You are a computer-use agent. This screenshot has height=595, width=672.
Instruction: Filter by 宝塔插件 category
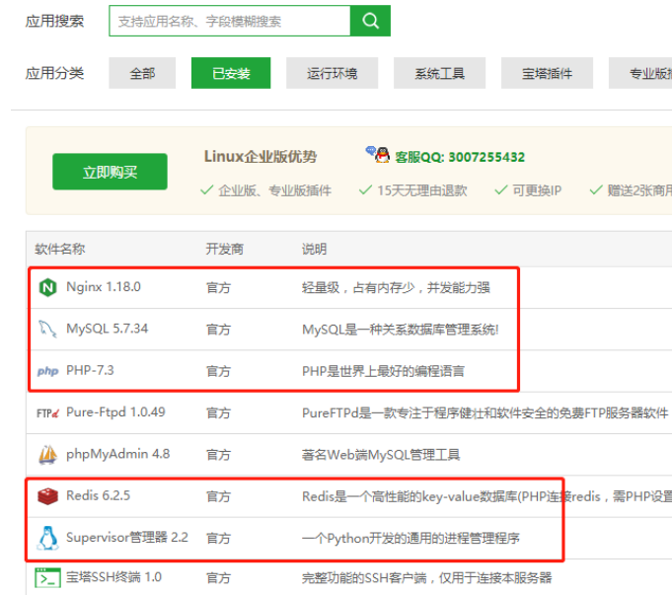coord(548,73)
